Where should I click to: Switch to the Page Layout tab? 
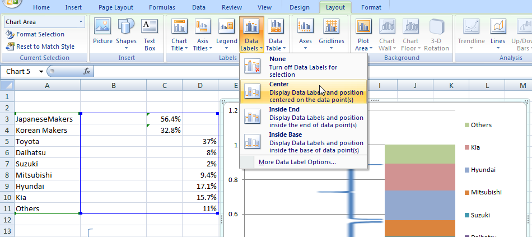pos(116,7)
